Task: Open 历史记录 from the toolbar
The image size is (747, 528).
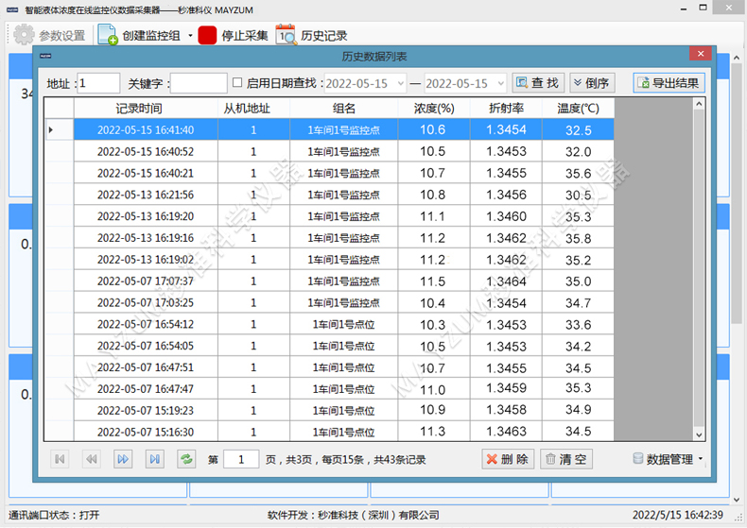Action: [286, 36]
